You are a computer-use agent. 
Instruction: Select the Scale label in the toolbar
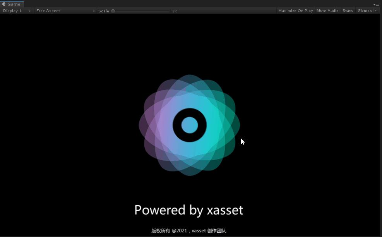[x=103, y=11]
